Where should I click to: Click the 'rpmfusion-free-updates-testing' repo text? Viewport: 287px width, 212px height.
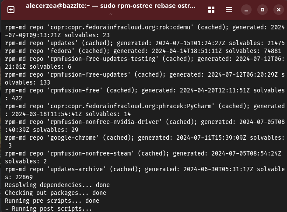pos(102,59)
